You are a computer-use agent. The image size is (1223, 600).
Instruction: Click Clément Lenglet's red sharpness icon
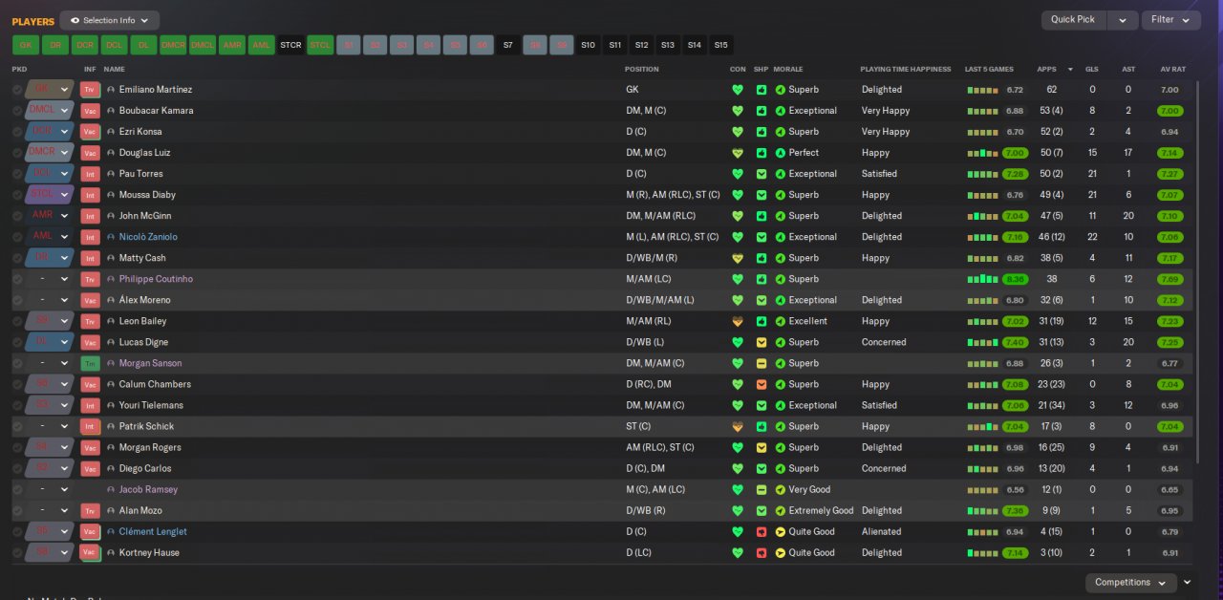pyautogui.click(x=762, y=531)
